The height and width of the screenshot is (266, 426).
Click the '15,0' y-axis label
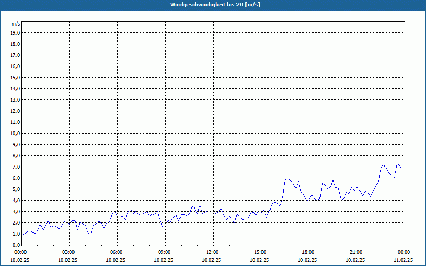(x=15, y=77)
